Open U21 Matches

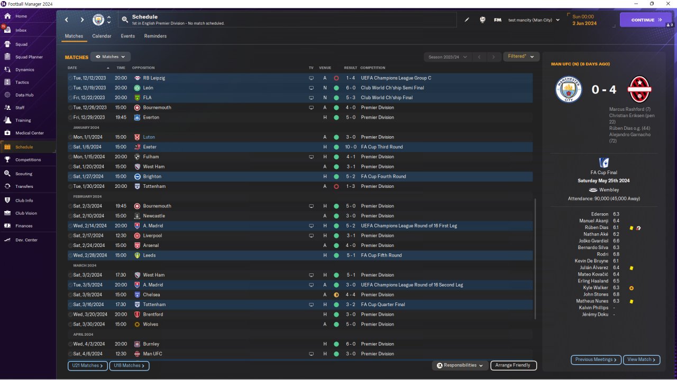88,365
